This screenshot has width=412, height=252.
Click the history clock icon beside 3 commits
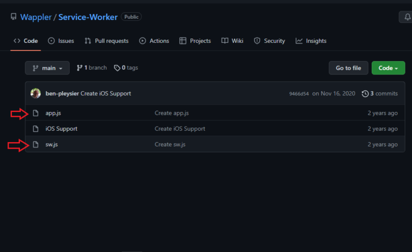[x=365, y=94]
